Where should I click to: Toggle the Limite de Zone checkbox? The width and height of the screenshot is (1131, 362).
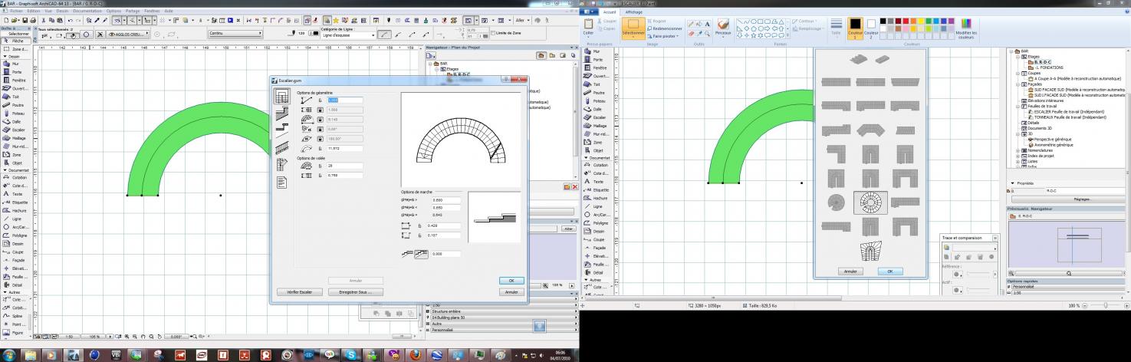click(x=493, y=33)
